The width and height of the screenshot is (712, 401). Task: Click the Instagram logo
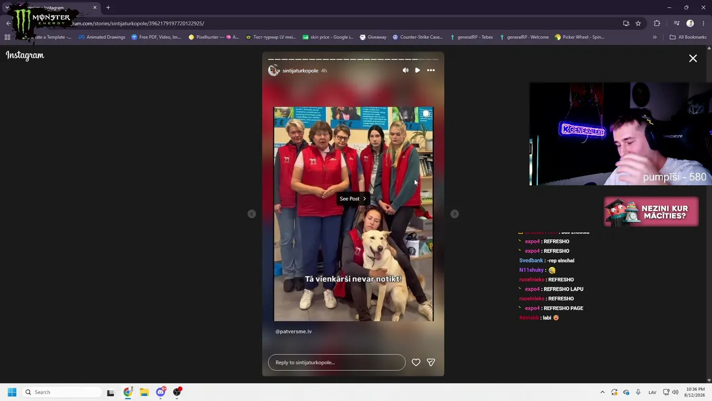(25, 55)
